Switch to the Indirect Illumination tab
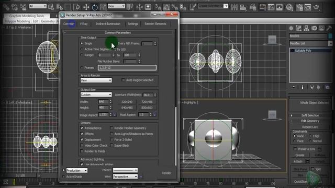The height and width of the screenshot is (188, 335). [x=108, y=24]
